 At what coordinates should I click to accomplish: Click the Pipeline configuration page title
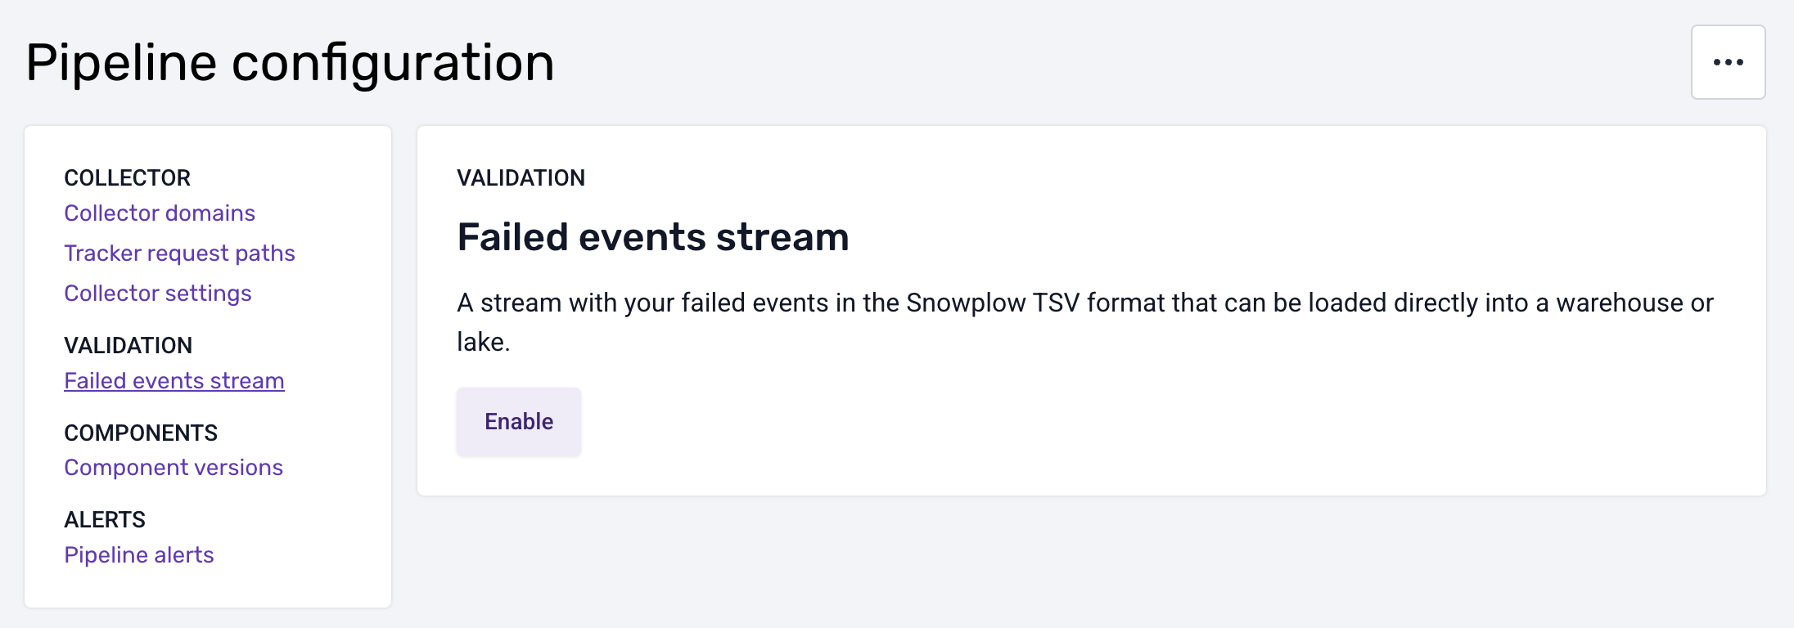click(290, 62)
